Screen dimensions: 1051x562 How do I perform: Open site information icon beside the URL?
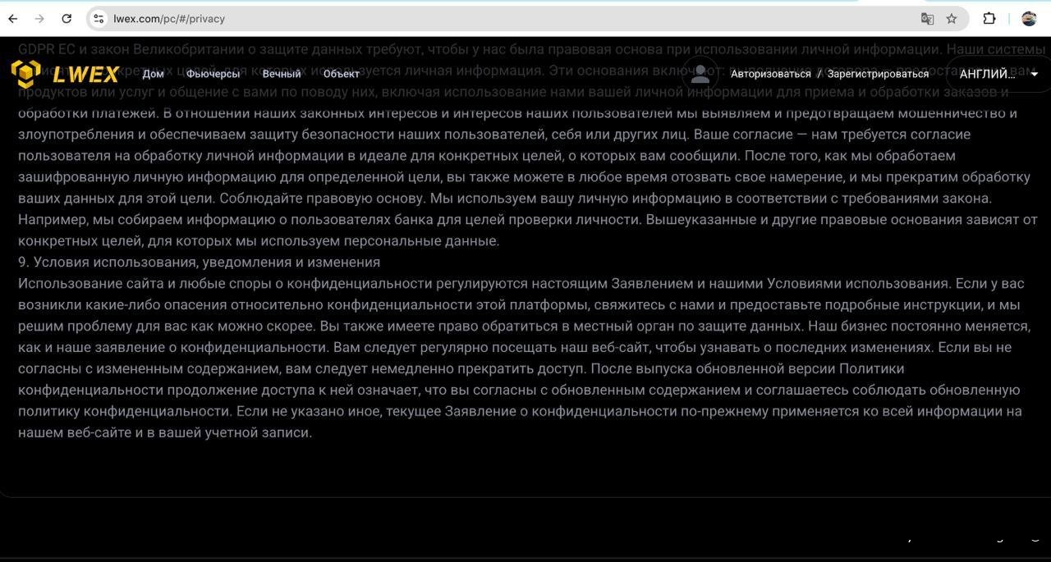[x=98, y=18]
